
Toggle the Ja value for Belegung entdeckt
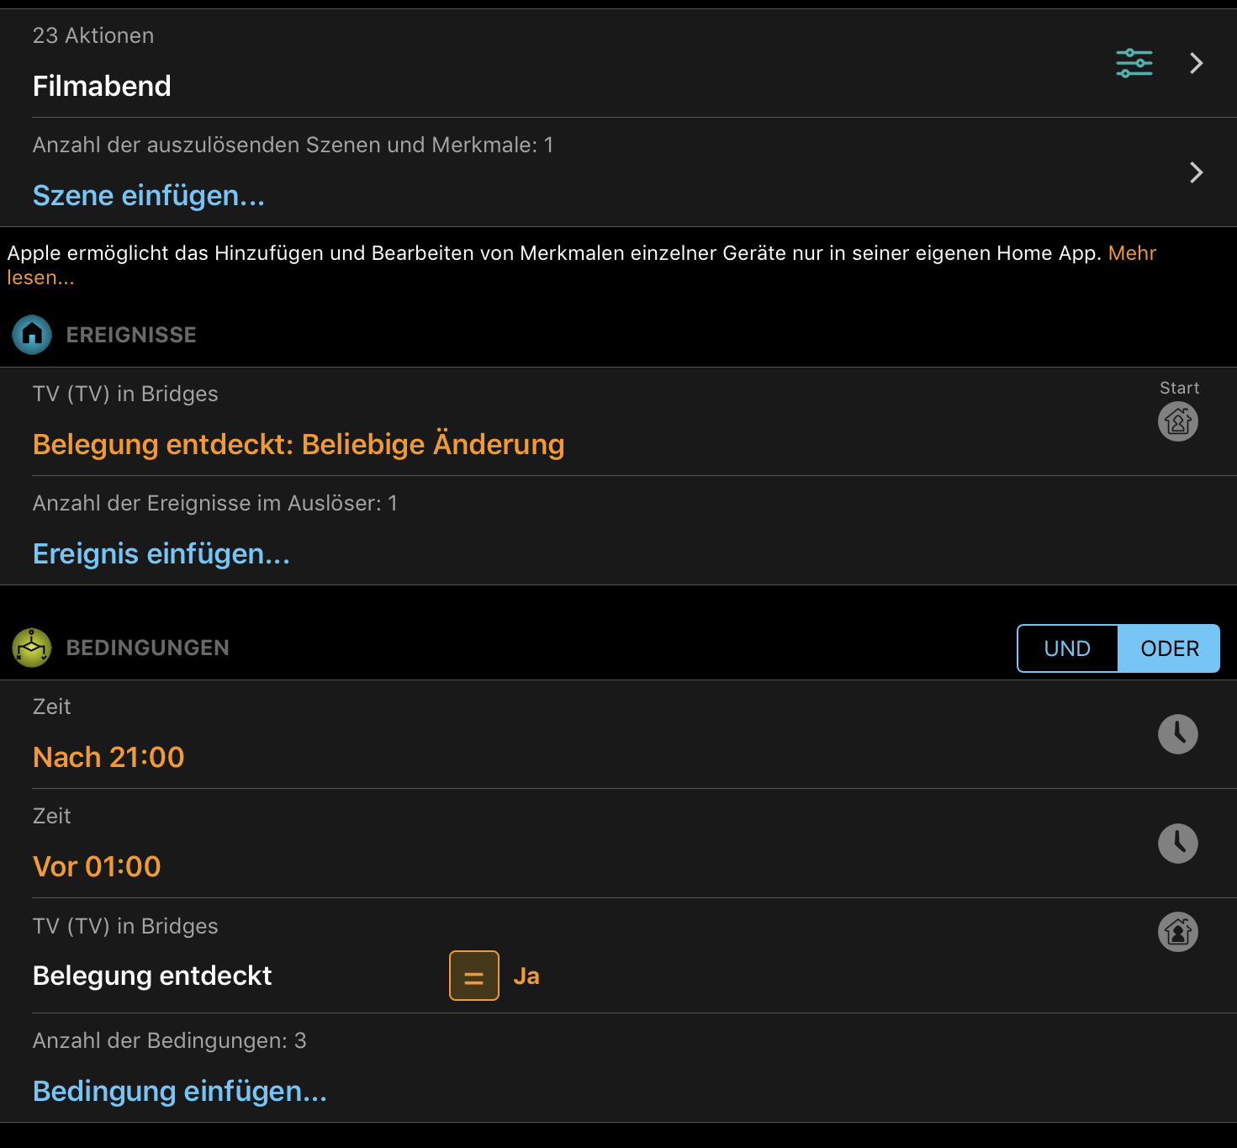click(526, 976)
